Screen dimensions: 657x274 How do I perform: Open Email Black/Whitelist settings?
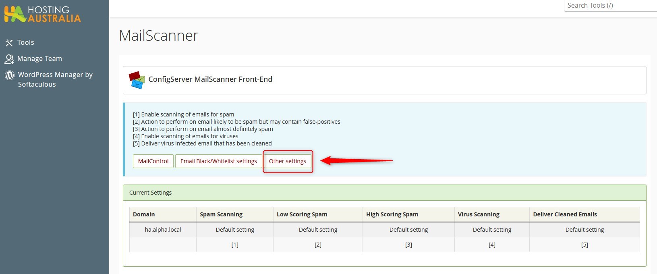coord(218,161)
